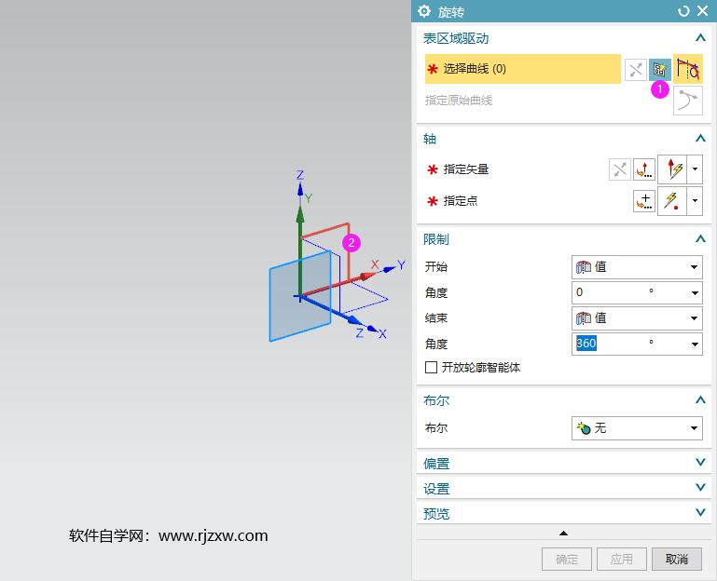Open the 结束 limit type dropdown
The image size is (717, 581).
(x=637, y=318)
